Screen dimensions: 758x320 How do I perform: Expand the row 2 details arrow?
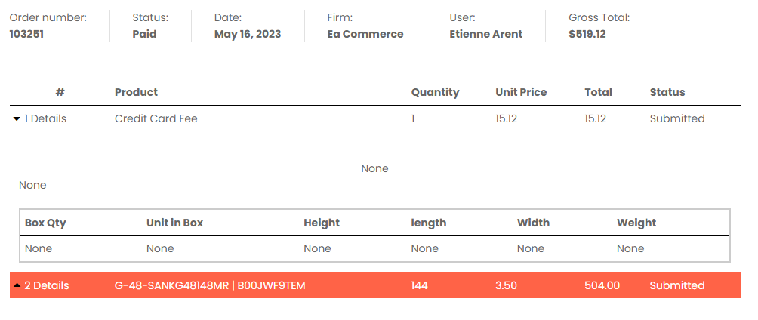click(17, 286)
